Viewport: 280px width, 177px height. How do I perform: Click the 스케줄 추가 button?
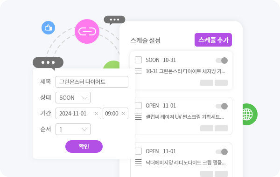coord(213,40)
